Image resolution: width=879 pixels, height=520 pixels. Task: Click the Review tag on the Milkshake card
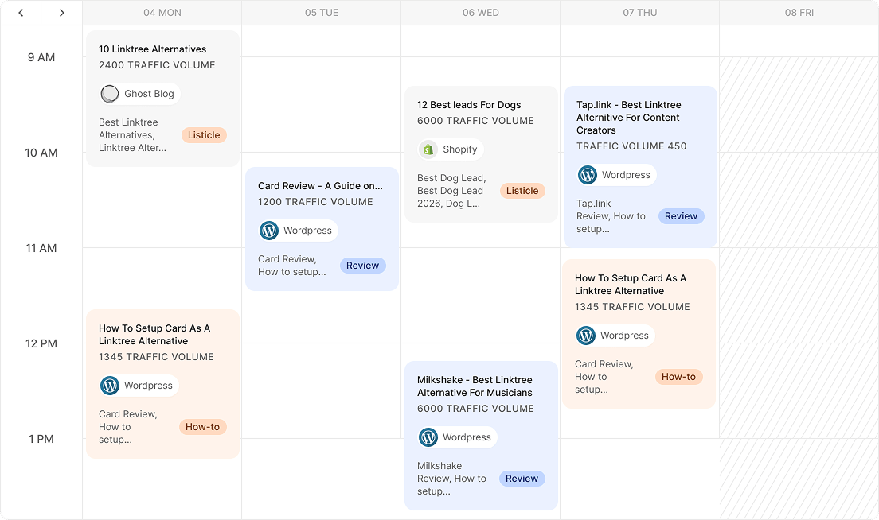(522, 479)
